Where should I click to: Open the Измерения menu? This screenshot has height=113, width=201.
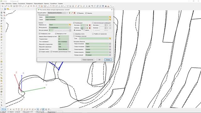pyautogui.click(x=29, y=3)
